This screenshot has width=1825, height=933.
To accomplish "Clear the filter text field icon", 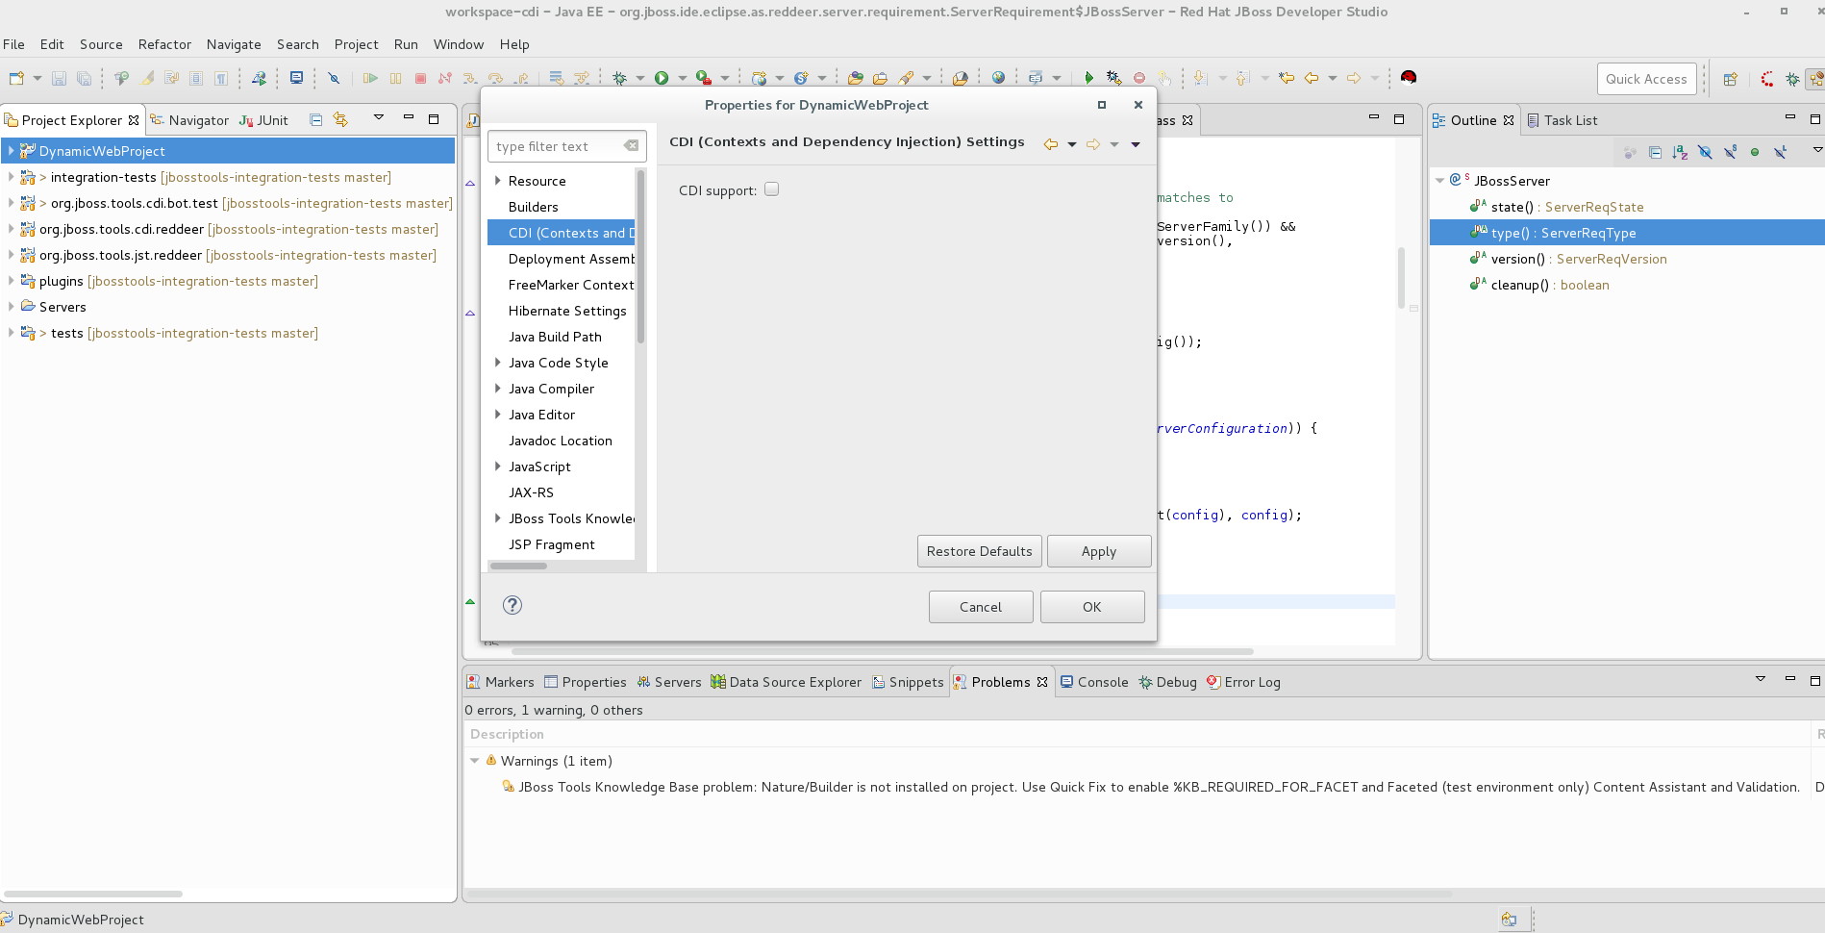I will pos(631,146).
